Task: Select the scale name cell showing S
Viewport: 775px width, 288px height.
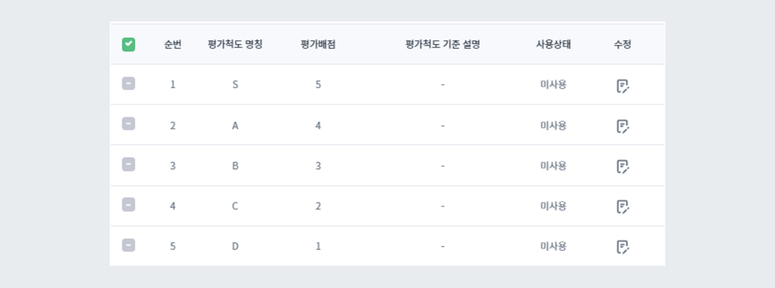Action: [235, 84]
